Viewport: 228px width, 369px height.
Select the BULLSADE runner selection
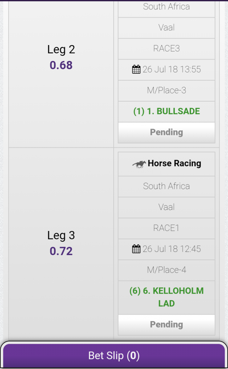(167, 111)
